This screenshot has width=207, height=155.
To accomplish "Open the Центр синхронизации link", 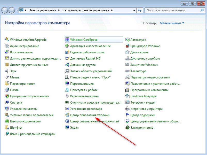I will click(25, 121).
